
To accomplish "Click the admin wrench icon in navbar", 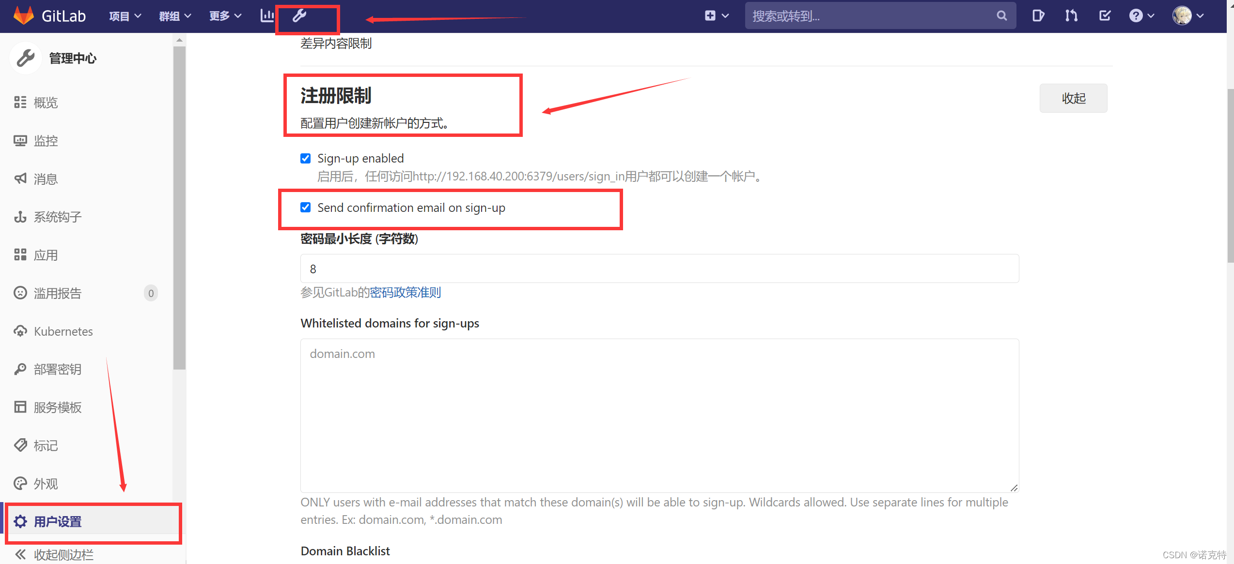I will point(299,16).
